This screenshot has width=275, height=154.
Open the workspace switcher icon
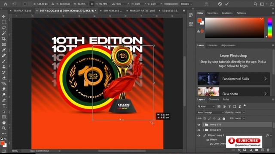click(262, 4)
